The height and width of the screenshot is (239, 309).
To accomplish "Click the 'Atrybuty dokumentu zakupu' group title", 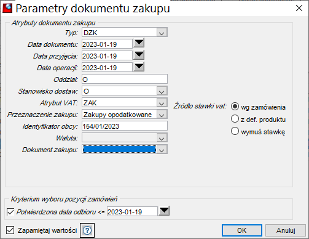I will click(x=53, y=23).
